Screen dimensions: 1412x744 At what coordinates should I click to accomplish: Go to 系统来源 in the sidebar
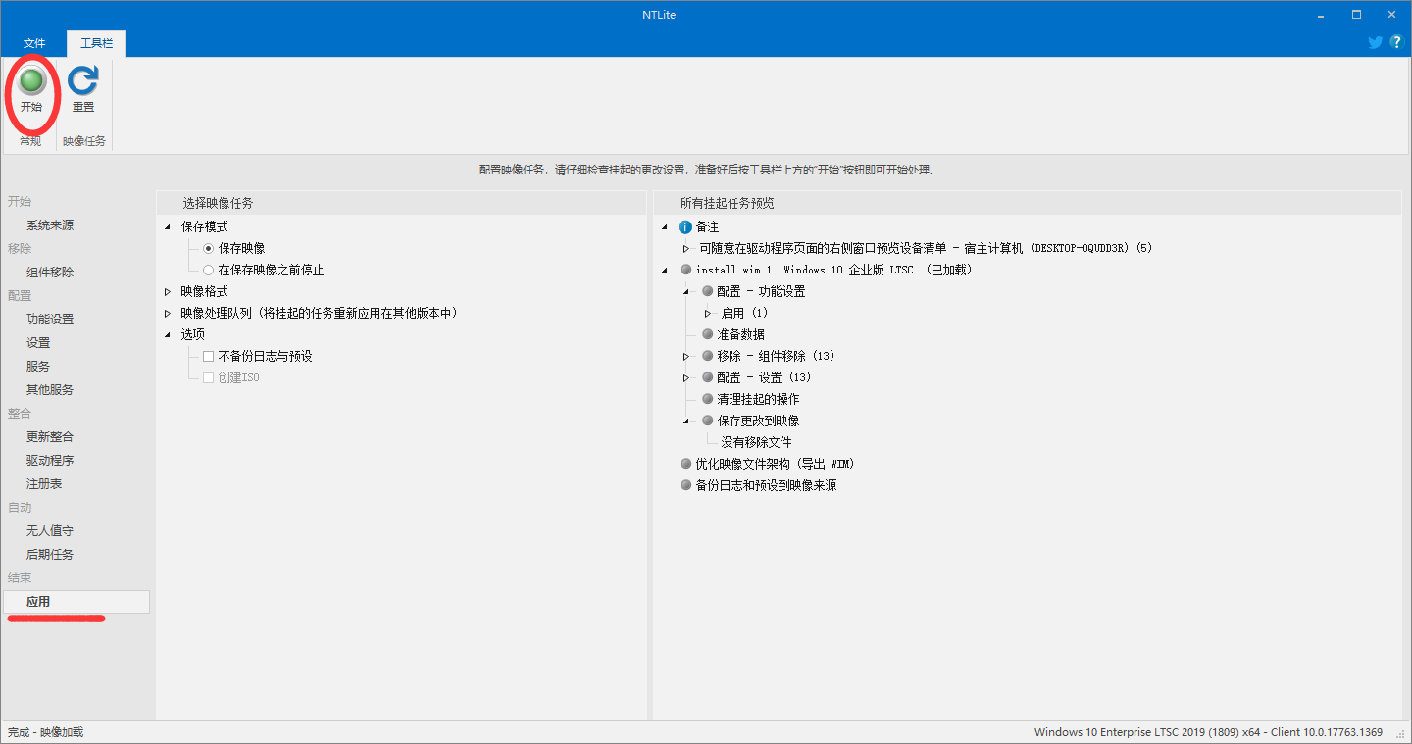[x=50, y=224]
